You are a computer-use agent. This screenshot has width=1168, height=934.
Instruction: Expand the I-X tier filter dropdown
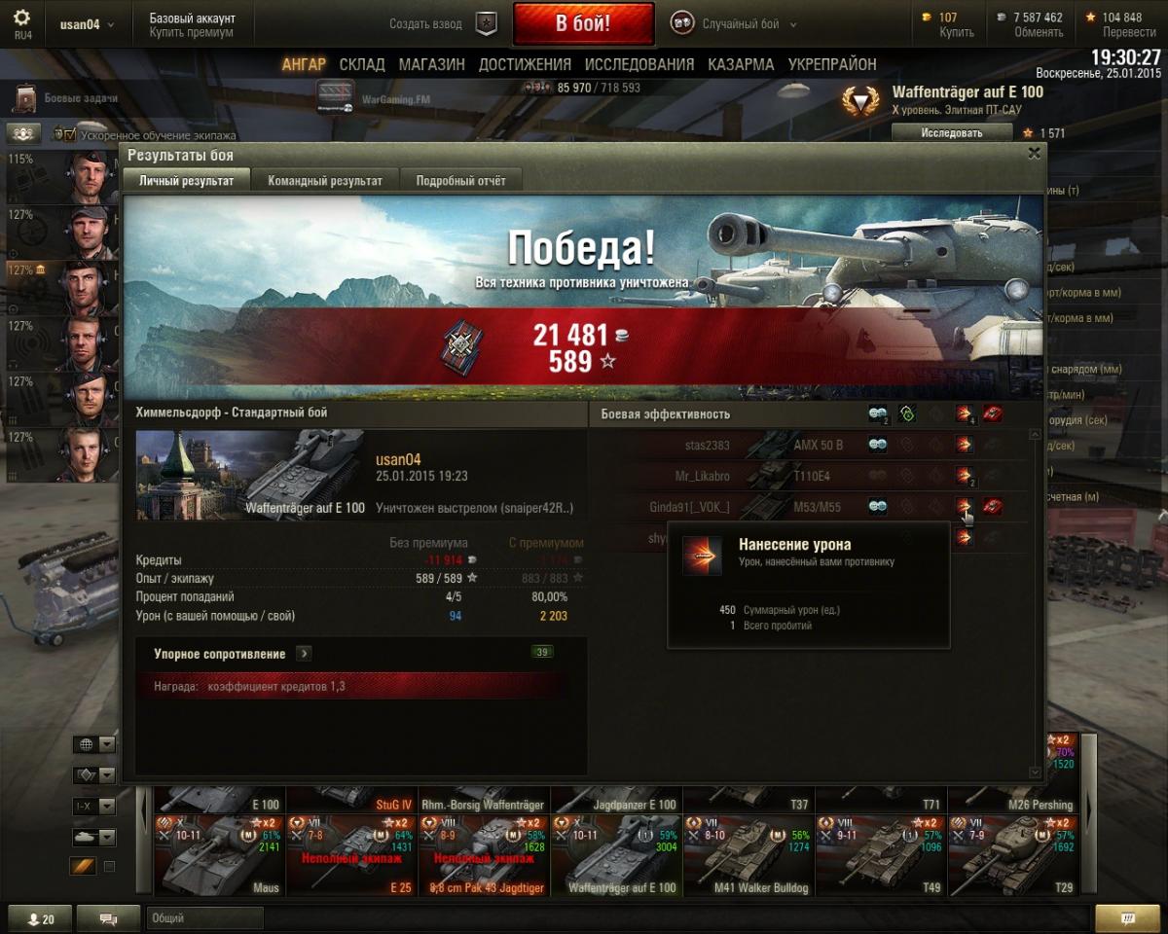(94, 806)
